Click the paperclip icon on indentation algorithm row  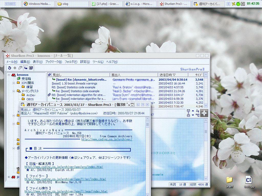tap(49, 95)
